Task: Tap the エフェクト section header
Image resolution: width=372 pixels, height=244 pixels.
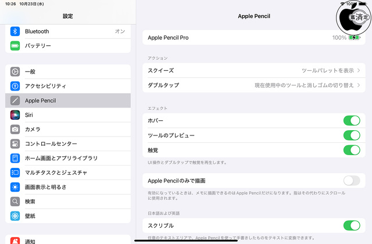Action: 158,109
